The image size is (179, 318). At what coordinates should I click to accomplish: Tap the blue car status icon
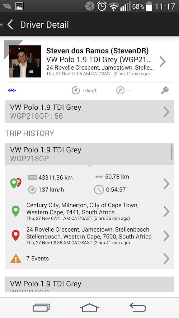12,90
